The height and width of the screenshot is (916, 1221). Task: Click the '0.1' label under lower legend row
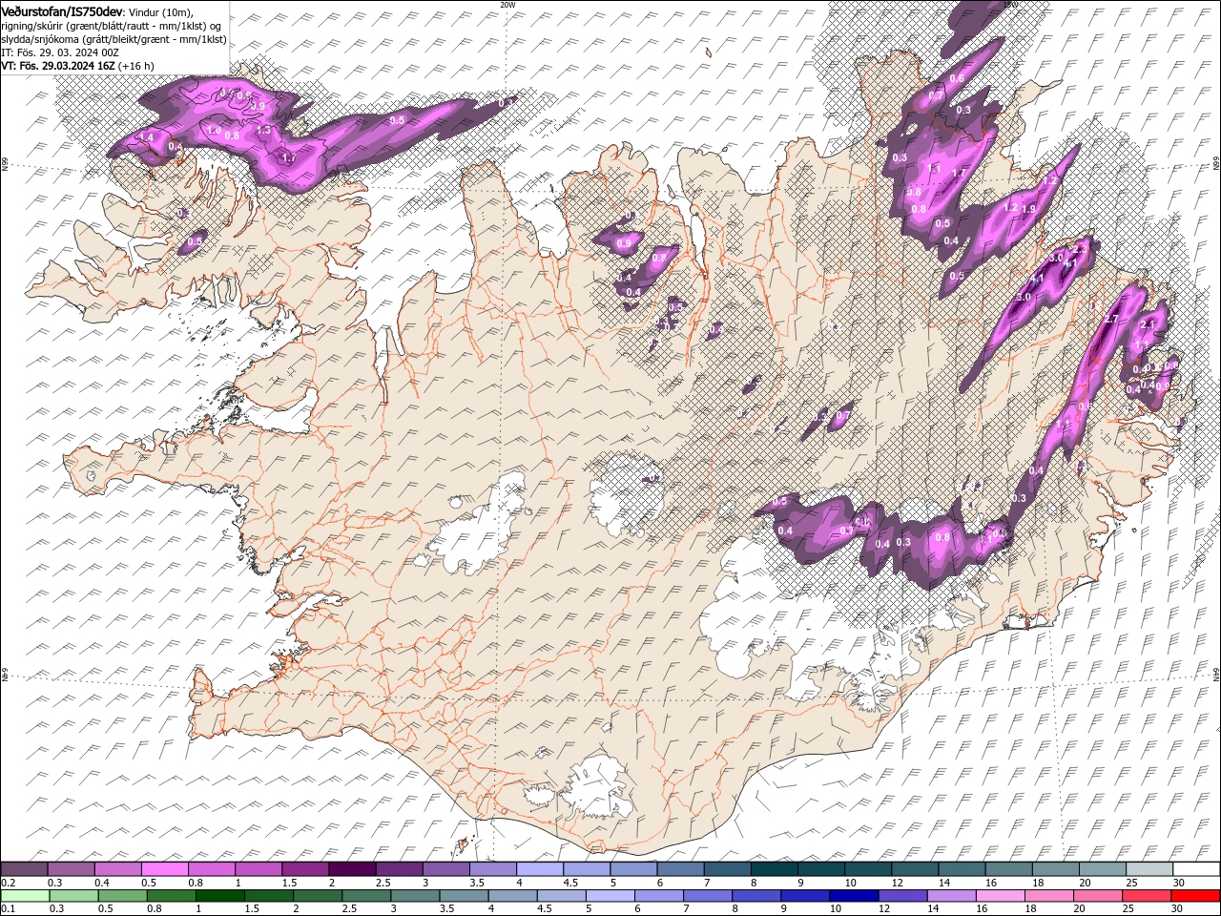tap(7, 909)
